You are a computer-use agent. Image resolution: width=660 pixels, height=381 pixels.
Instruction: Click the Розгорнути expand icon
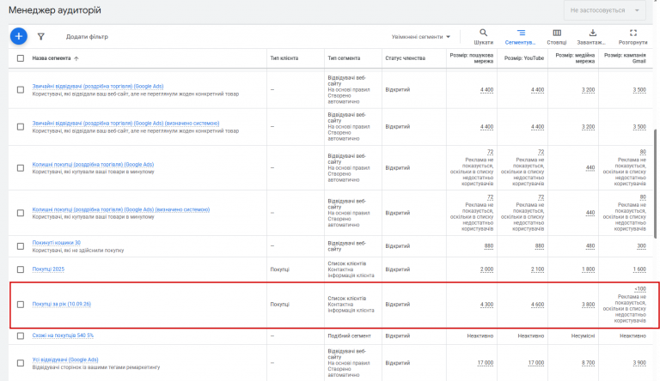633,33
